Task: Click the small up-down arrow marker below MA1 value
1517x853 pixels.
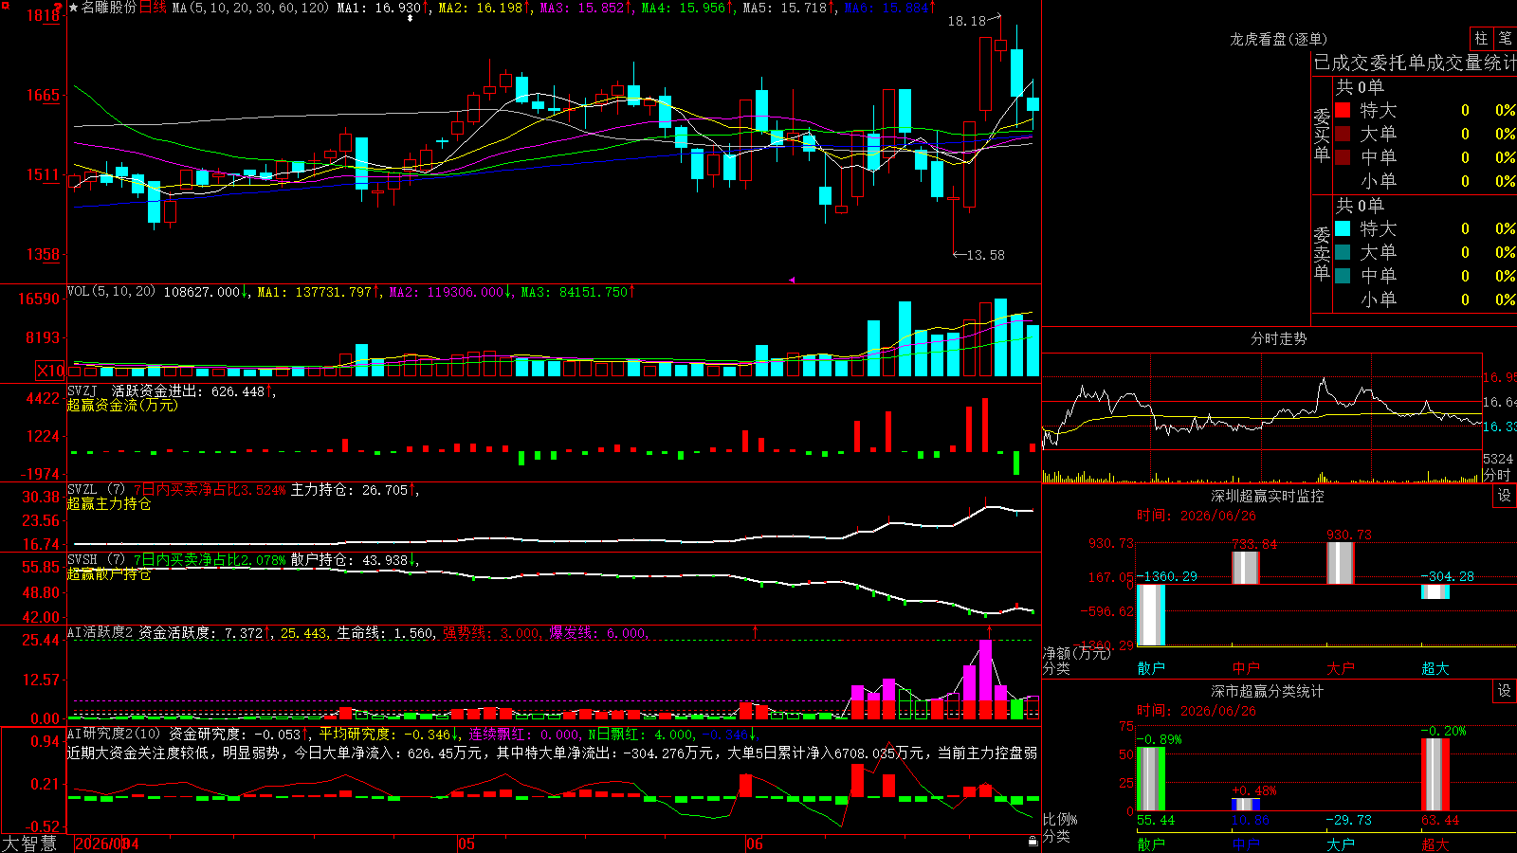Action: click(x=410, y=18)
